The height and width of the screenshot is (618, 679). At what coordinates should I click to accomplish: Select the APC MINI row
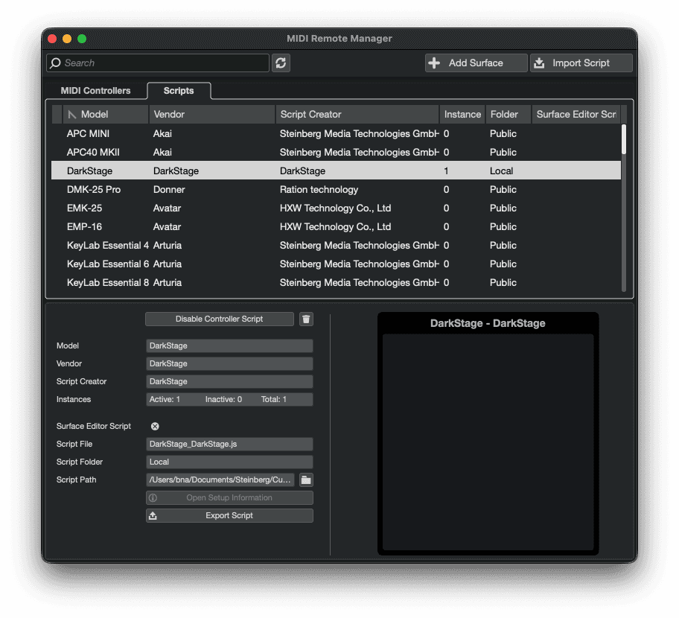[336, 134]
